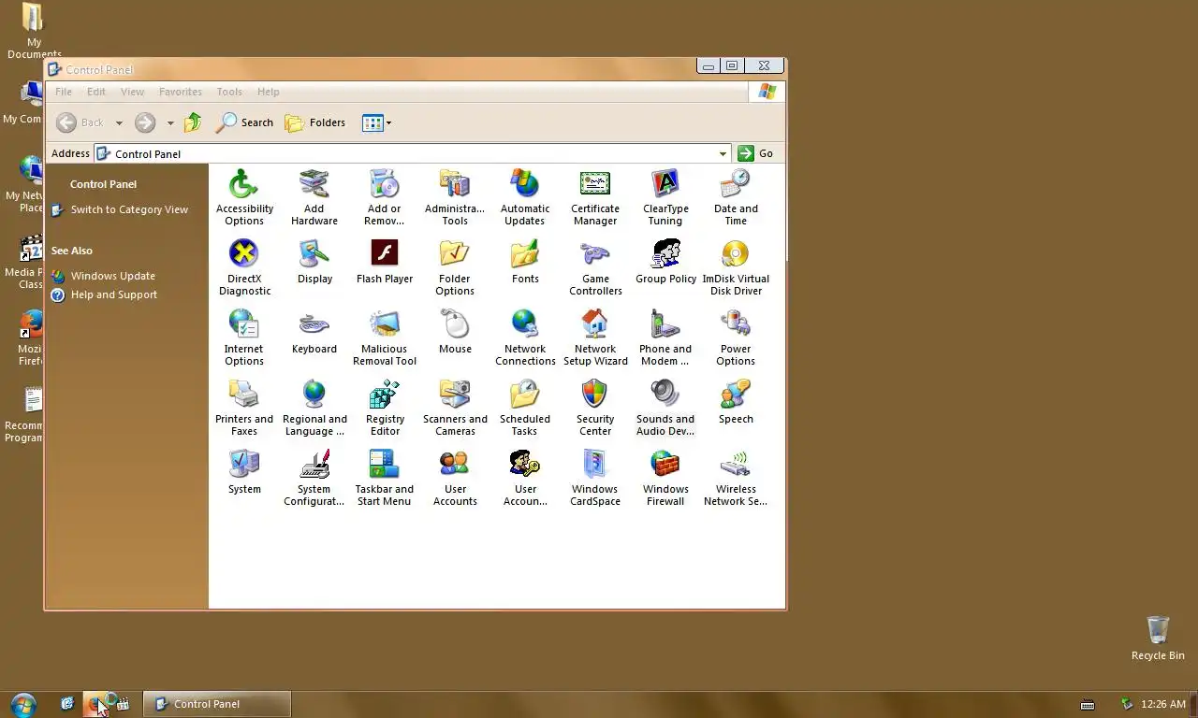Launch DirectX Diagnostic icon
The image size is (1198, 718).
click(x=244, y=267)
